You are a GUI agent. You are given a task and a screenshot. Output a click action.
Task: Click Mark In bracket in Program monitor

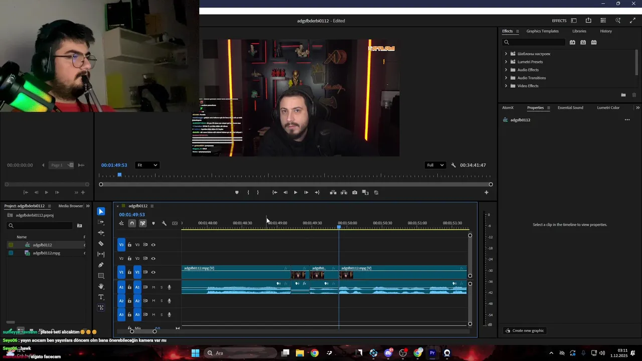[248, 193]
